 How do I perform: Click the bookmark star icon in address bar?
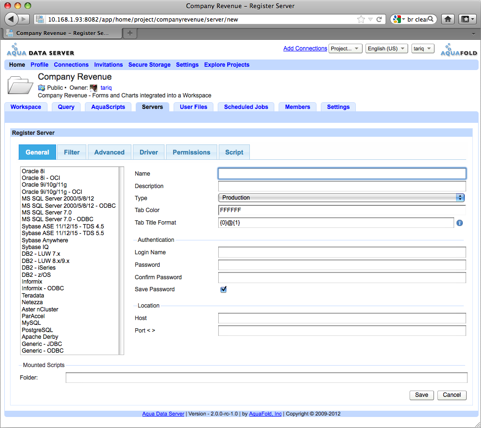361,19
